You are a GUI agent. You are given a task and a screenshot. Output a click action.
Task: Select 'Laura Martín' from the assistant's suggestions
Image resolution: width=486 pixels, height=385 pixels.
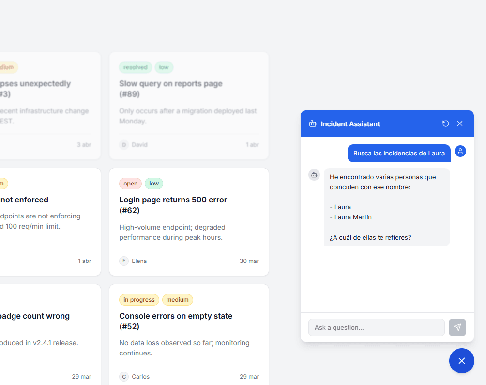click(350, 217)
